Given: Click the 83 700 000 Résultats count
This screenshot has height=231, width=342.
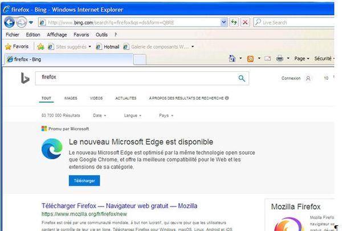Looking at the screenshot, I should (x=60, y=115).
